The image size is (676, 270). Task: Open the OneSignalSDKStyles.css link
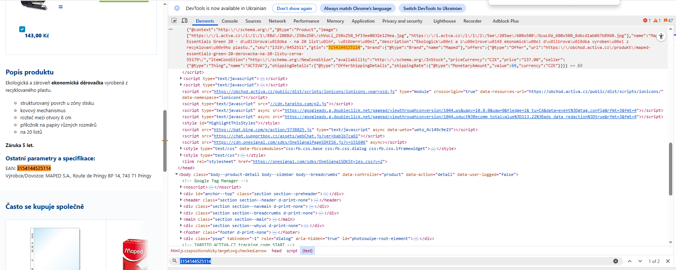click(x=318, y=161)
